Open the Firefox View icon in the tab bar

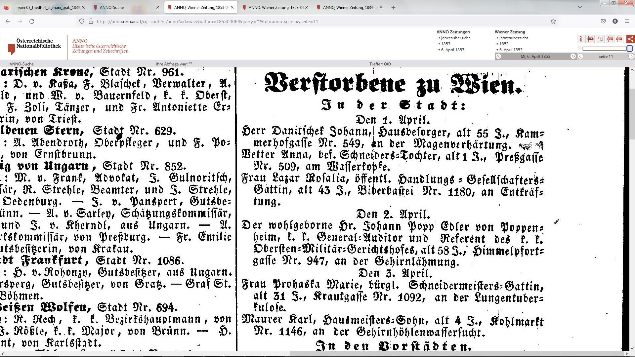(x=7, y=7)
